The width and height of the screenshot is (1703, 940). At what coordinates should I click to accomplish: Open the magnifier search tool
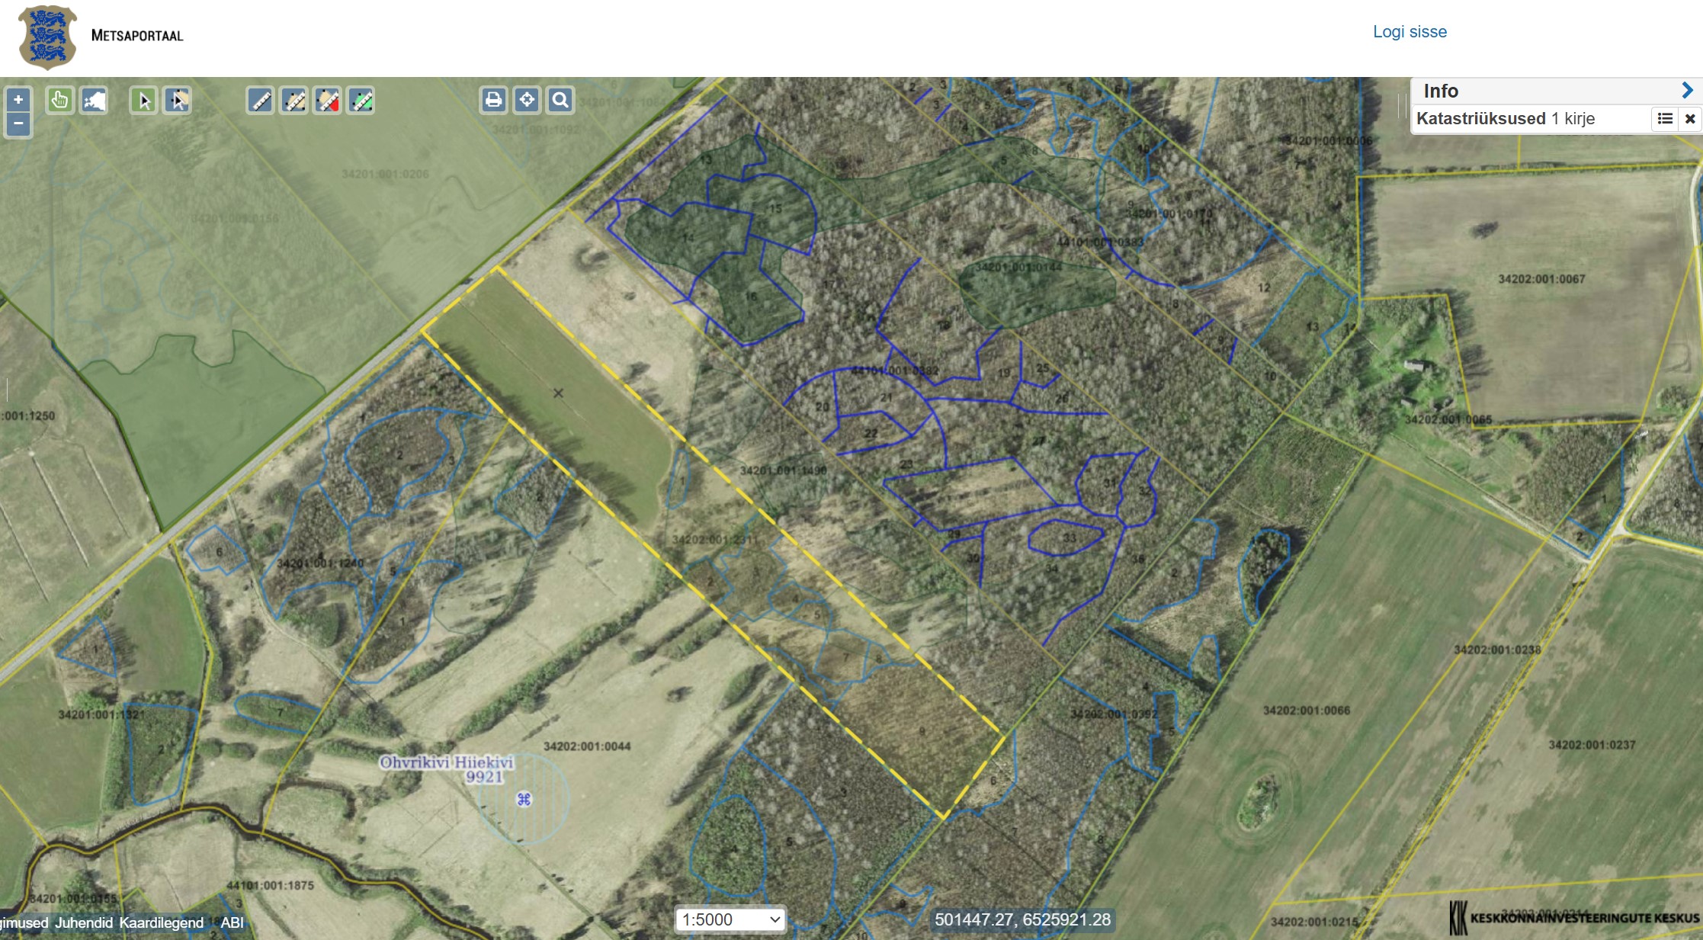(x=560, y=100)
